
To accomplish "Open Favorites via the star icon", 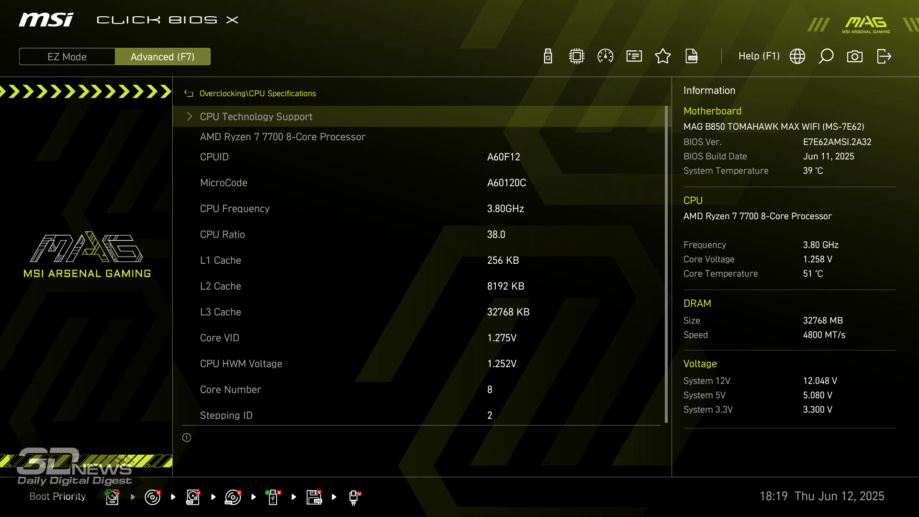I will [663, 56].
